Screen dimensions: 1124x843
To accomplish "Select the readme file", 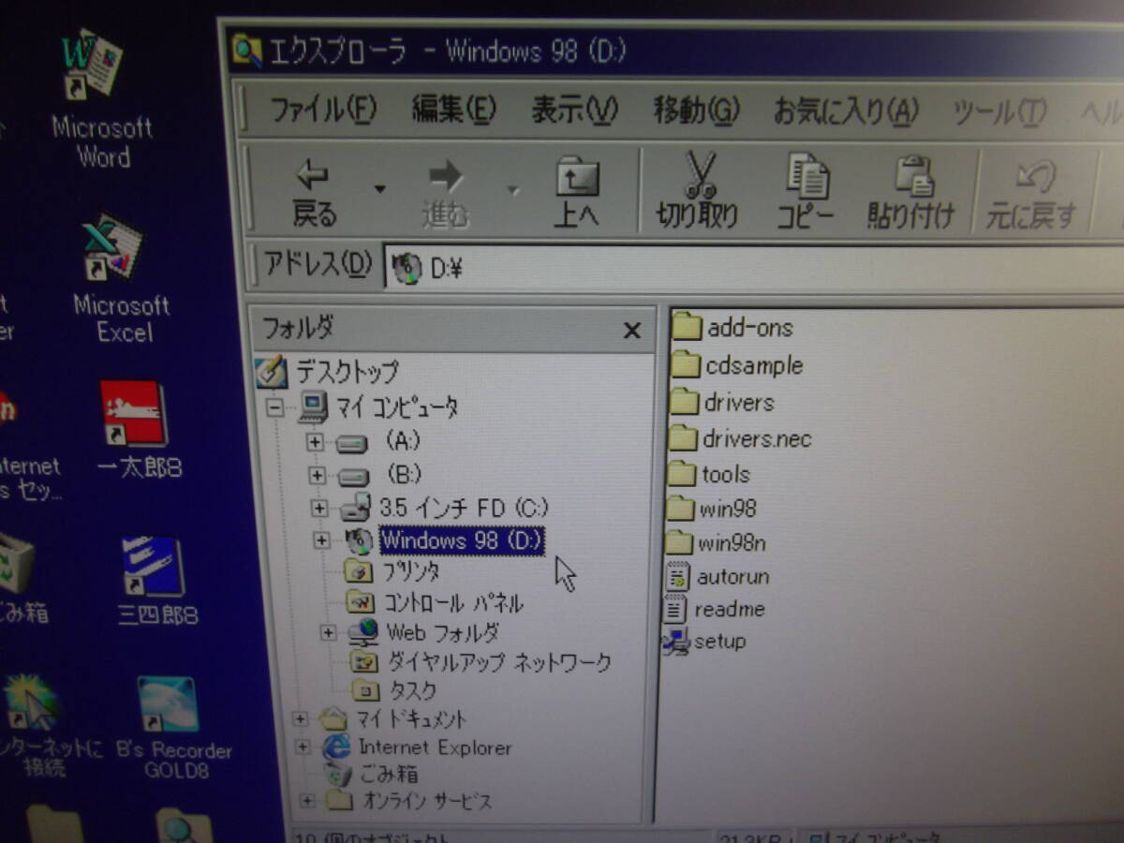I will 715,609.
